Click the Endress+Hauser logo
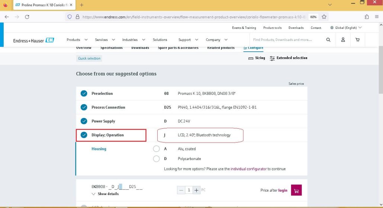This screenshot has height=208, width=383. (33, 40)
